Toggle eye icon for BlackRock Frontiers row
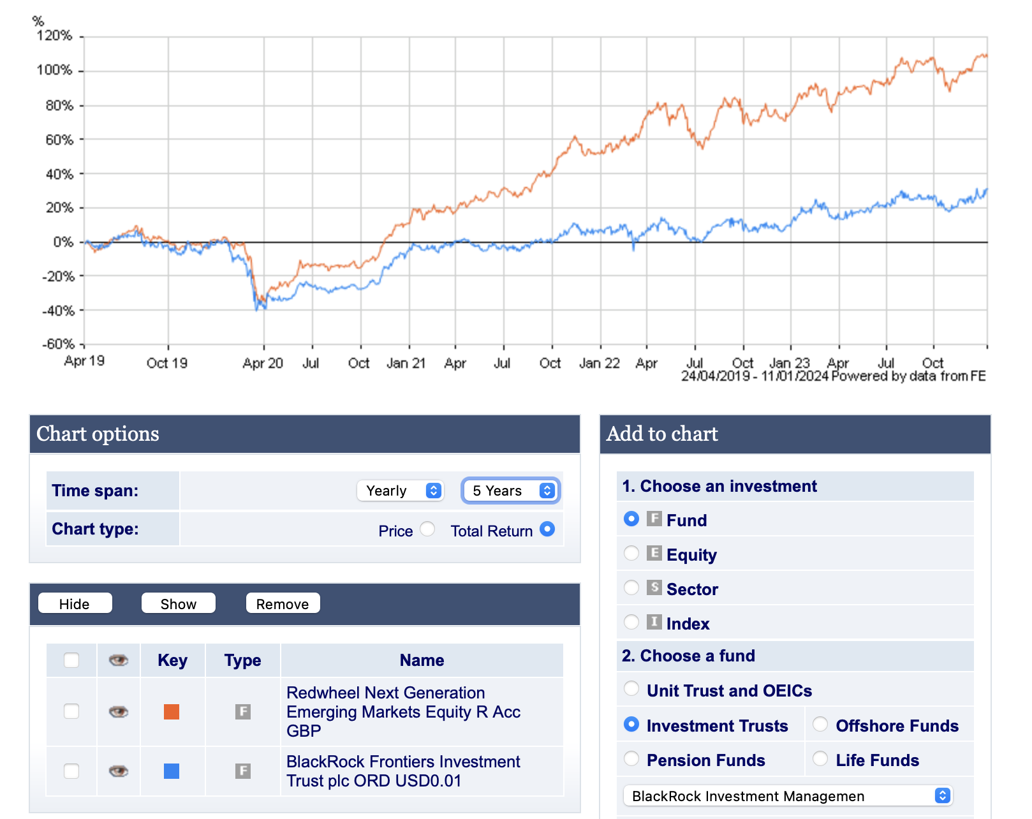The height and width of the screenshot is (819, 1032). [x=119, y=771]
